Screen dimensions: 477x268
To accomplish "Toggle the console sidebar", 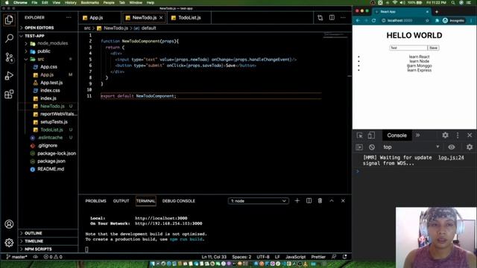I will (359, 147).
